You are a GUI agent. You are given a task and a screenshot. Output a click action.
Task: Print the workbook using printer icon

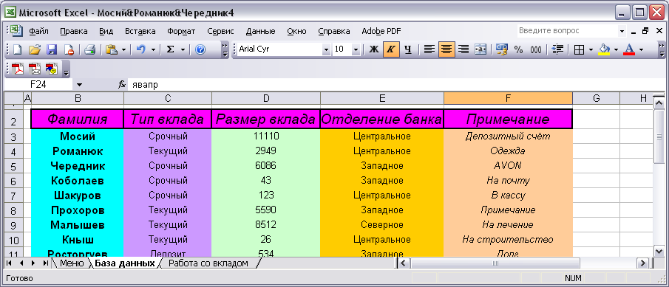89,50
